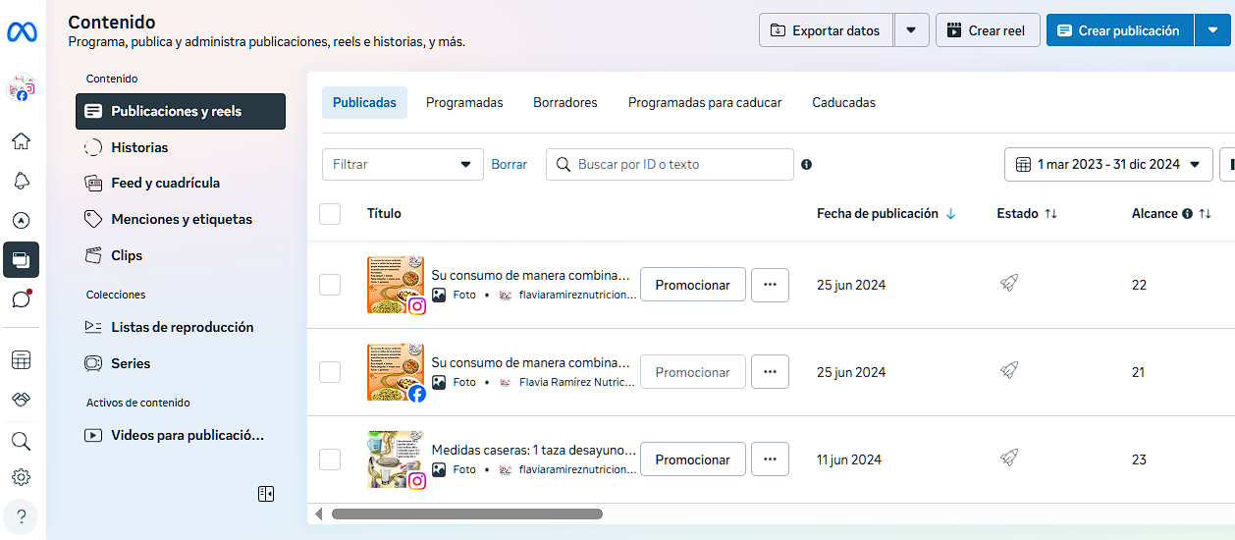Click the Borrar filter link
Viewport: 1235px width, 540px height.
[509, 165]
